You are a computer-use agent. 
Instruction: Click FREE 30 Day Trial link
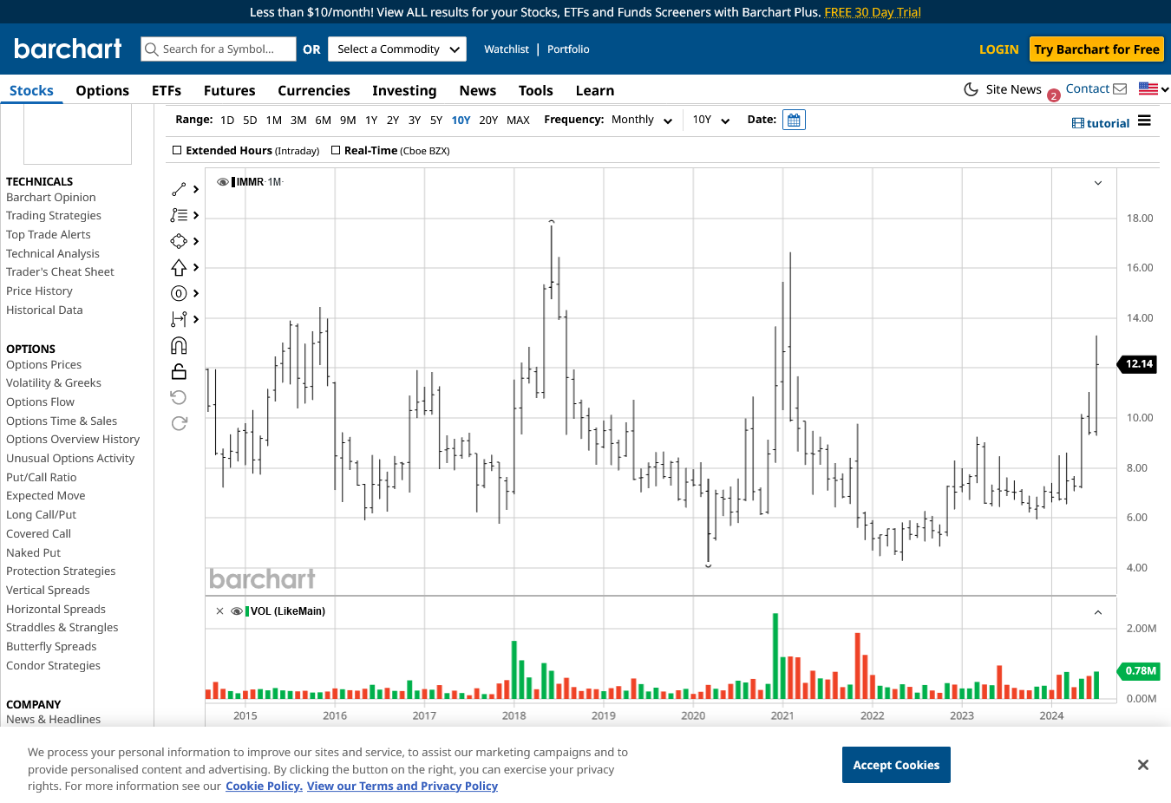[873, 12]
